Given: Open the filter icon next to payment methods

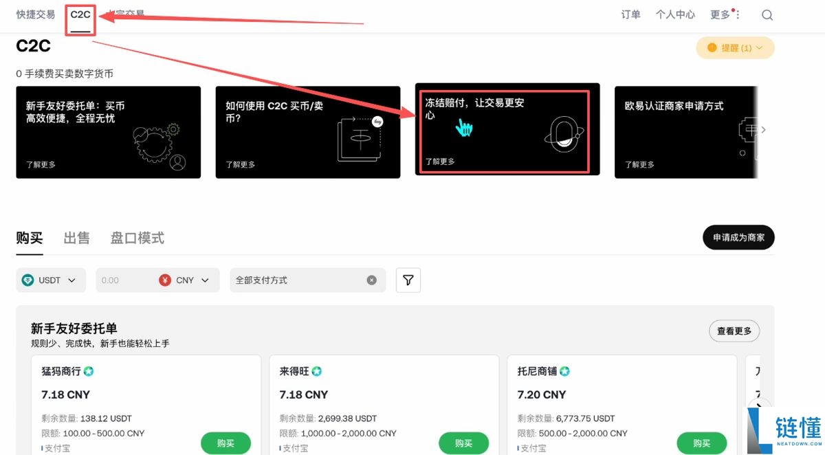Looking at the screenshot, I should pyautogui.click(x=408, y=280).
